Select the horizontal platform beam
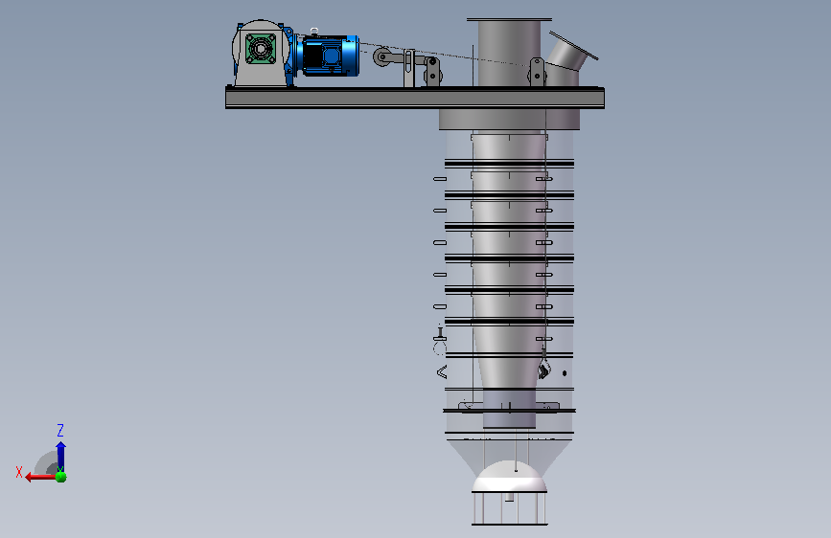The height and width of the screenshot is (538, 831). [415, 98]
